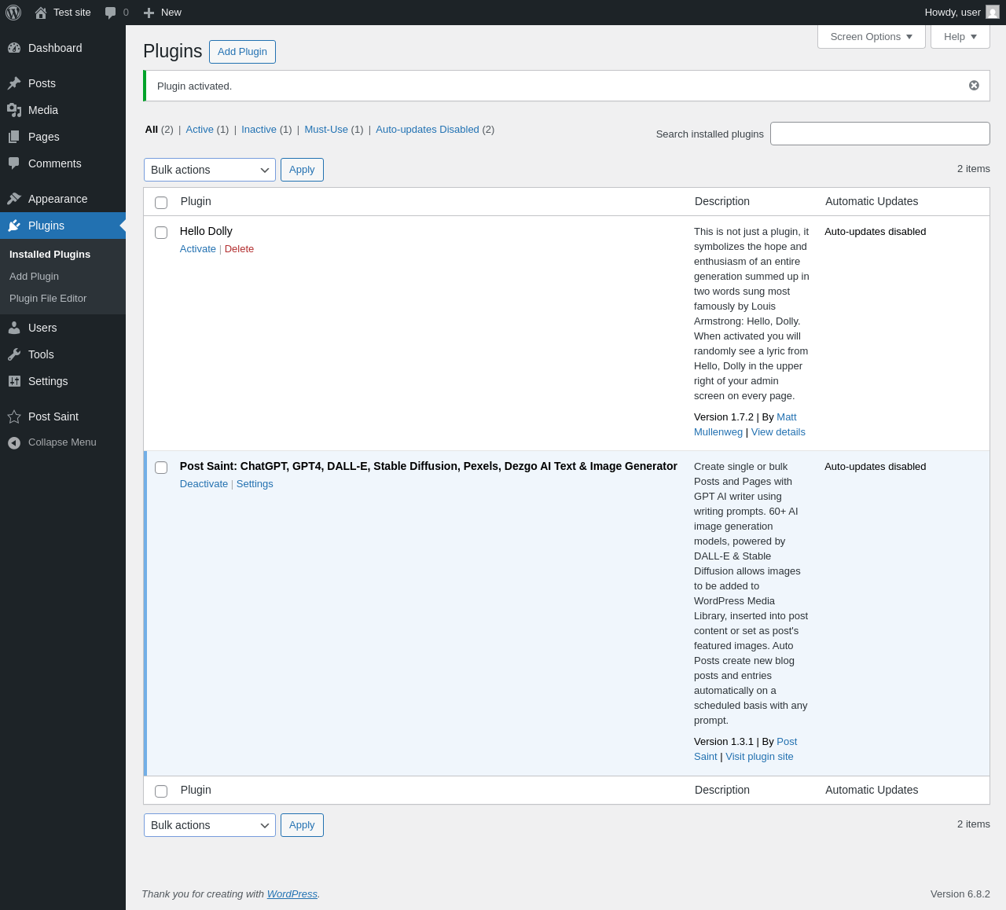Click the New plus icon
Viewport: 1006px width, 910px height.
point(149,13)
